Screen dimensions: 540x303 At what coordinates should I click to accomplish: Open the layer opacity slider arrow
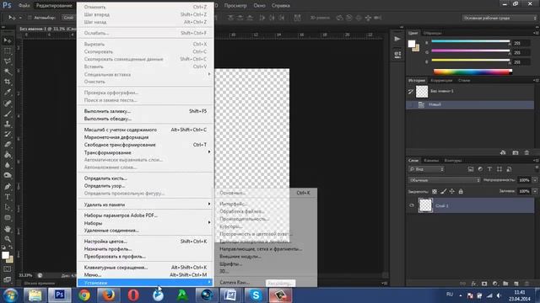click(x=535, y=180)
